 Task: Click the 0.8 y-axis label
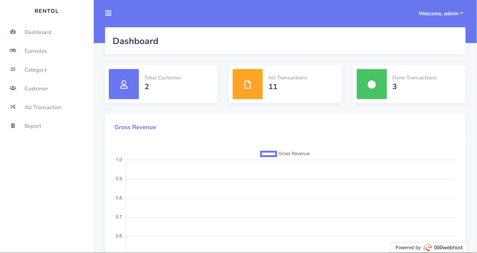[119, 198]
